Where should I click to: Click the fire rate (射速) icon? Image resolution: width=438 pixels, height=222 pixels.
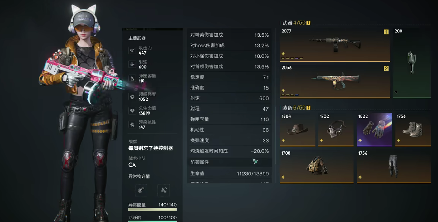tap(132, 64)
